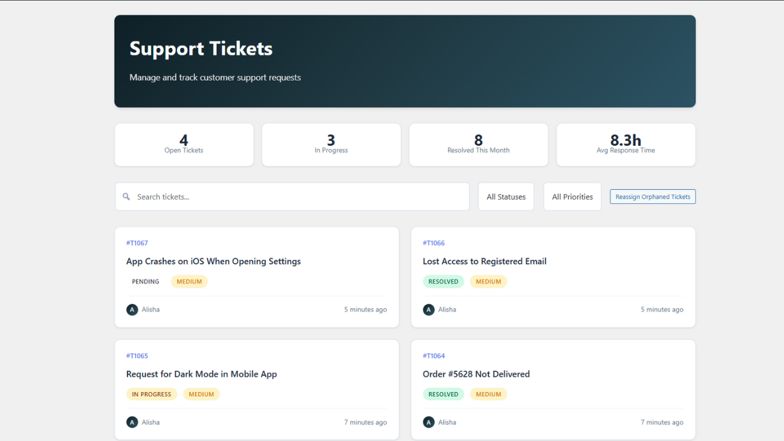Click the RESOLVED badge on #T1064
Screen dimensions: 784x441
pyautogui.click(x=443, y=394)
